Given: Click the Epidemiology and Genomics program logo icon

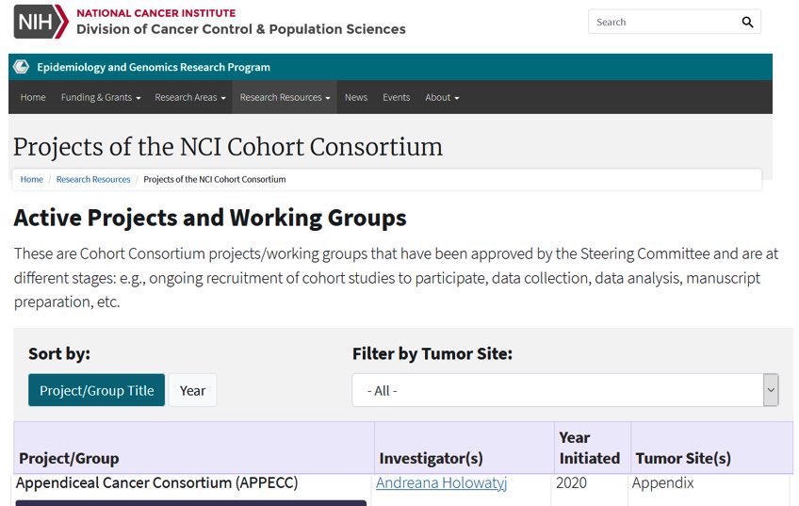Looking at the screenshot, I should pos(21,67).
